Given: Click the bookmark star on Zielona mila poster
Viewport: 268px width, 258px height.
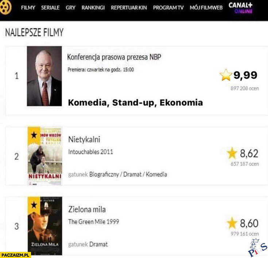Looking at the screenshot, I should pyautogui.click(x=34, y=205).
